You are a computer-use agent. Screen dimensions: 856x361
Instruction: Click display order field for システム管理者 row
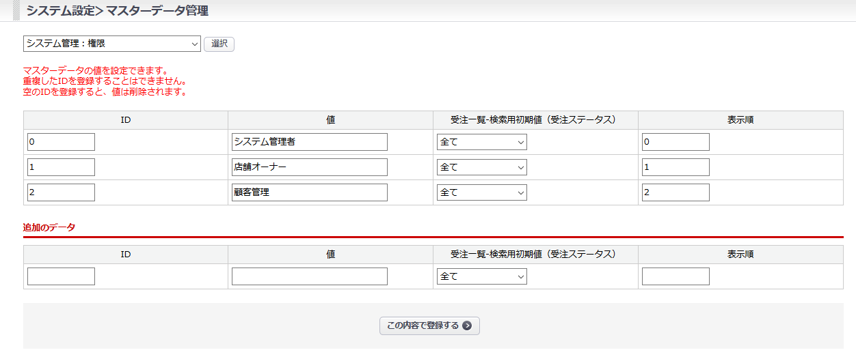676,142
